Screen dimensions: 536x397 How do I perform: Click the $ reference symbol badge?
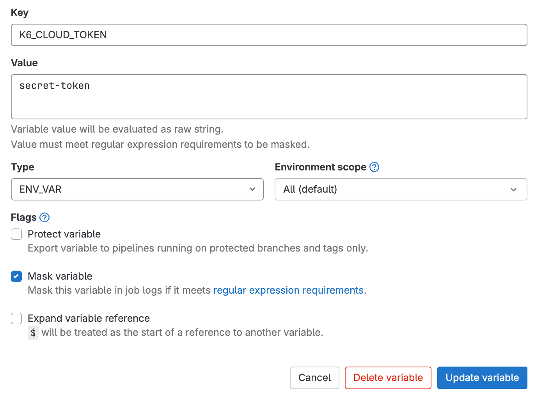[33, 332]
